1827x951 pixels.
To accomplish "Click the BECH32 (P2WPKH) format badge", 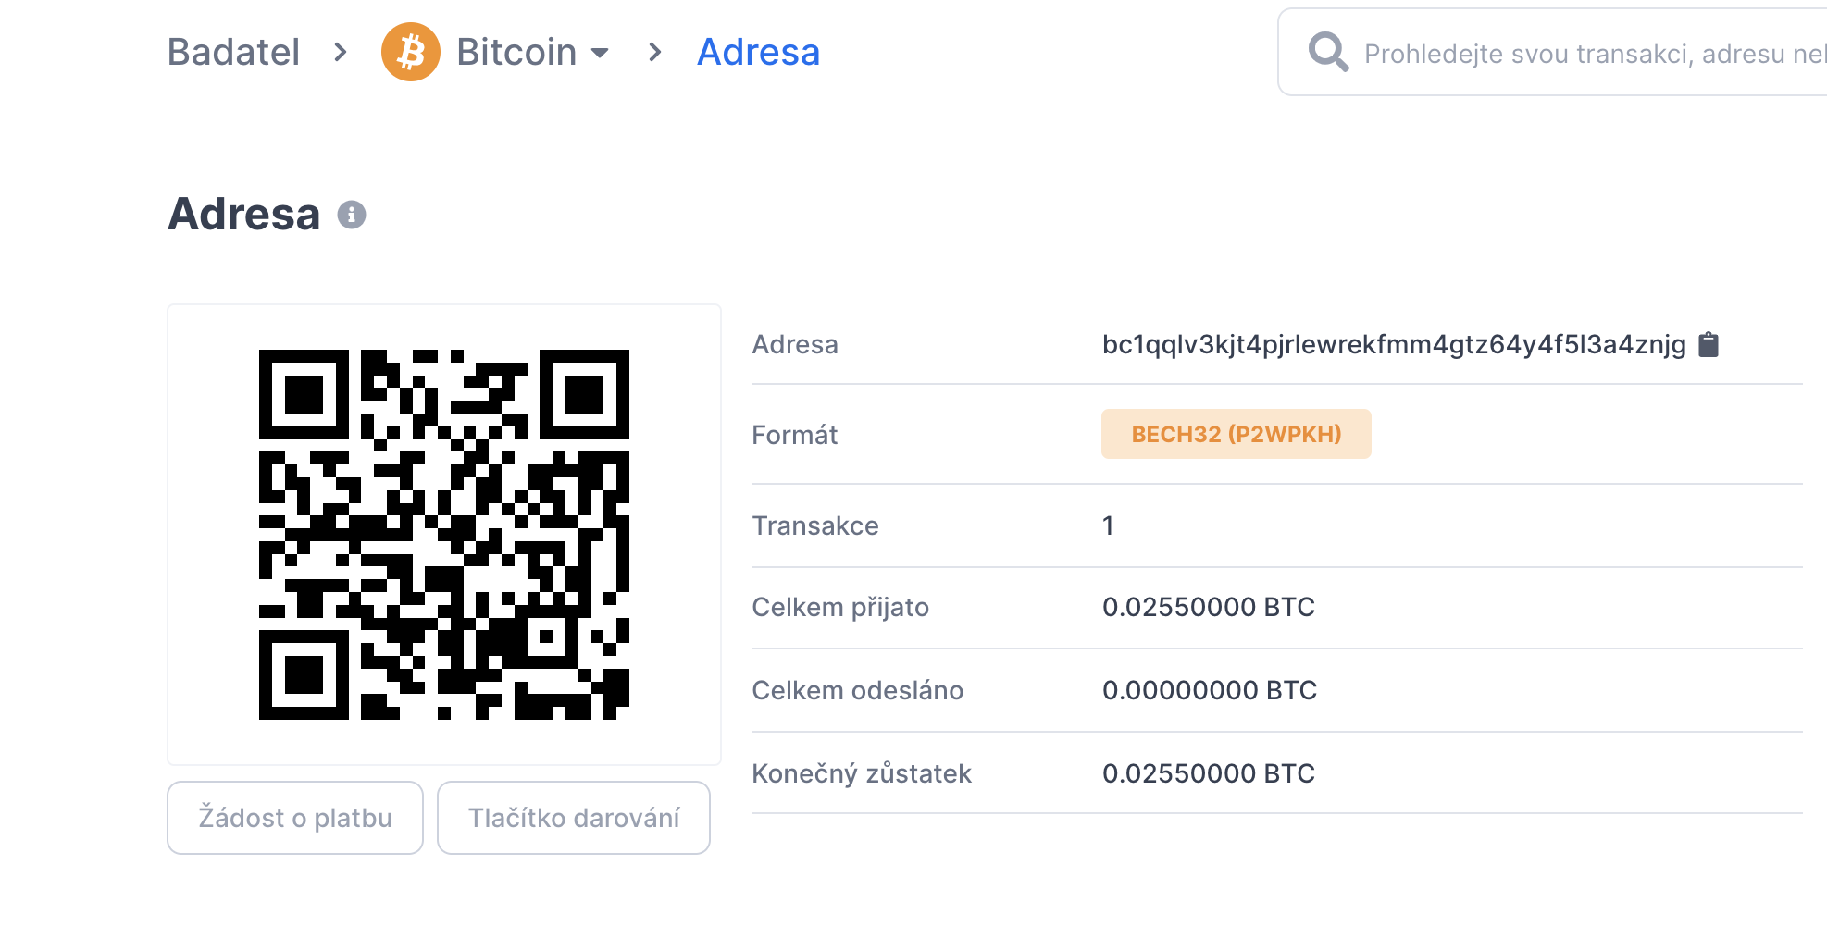I will click(x=1236, y=434).
